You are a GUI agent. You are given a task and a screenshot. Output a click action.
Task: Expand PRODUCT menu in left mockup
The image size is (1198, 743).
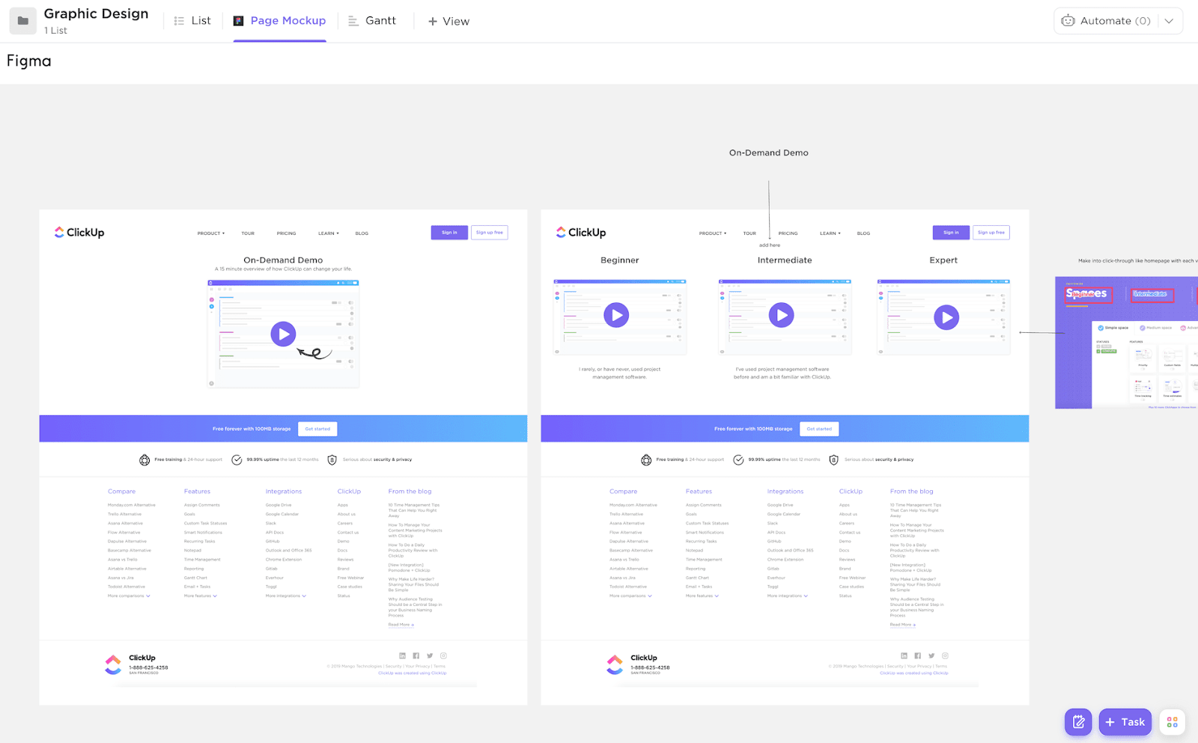click(211, 233)
